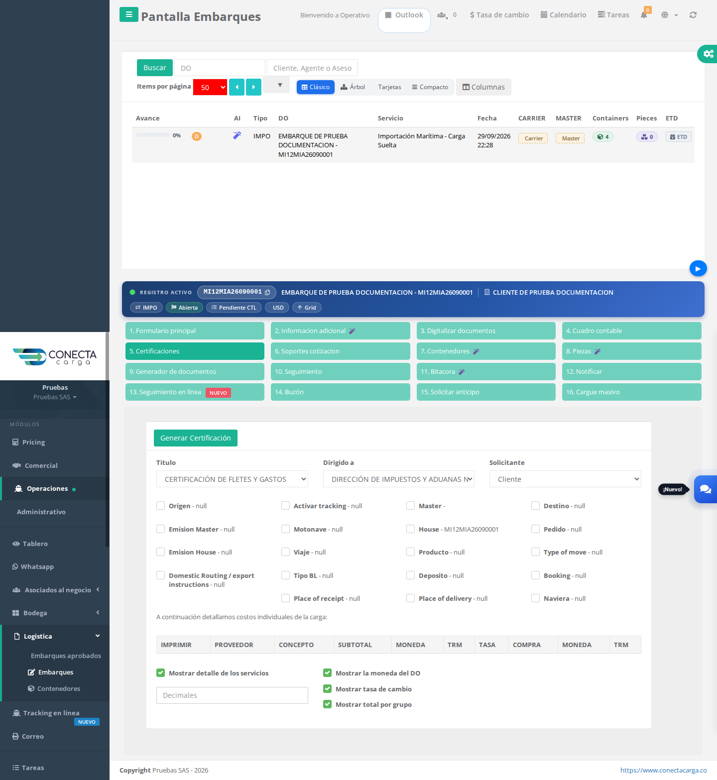
Task: Uncheck Mostrar tasa de cambio
Action: pos(327,689)
